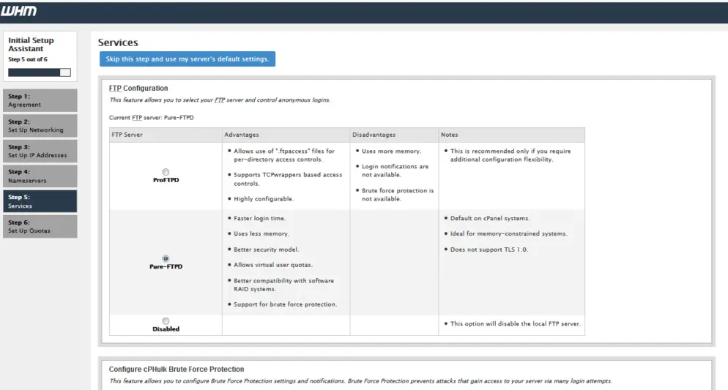
Task: Click the Initial Setup Assistant title
Action: point(31,45)
